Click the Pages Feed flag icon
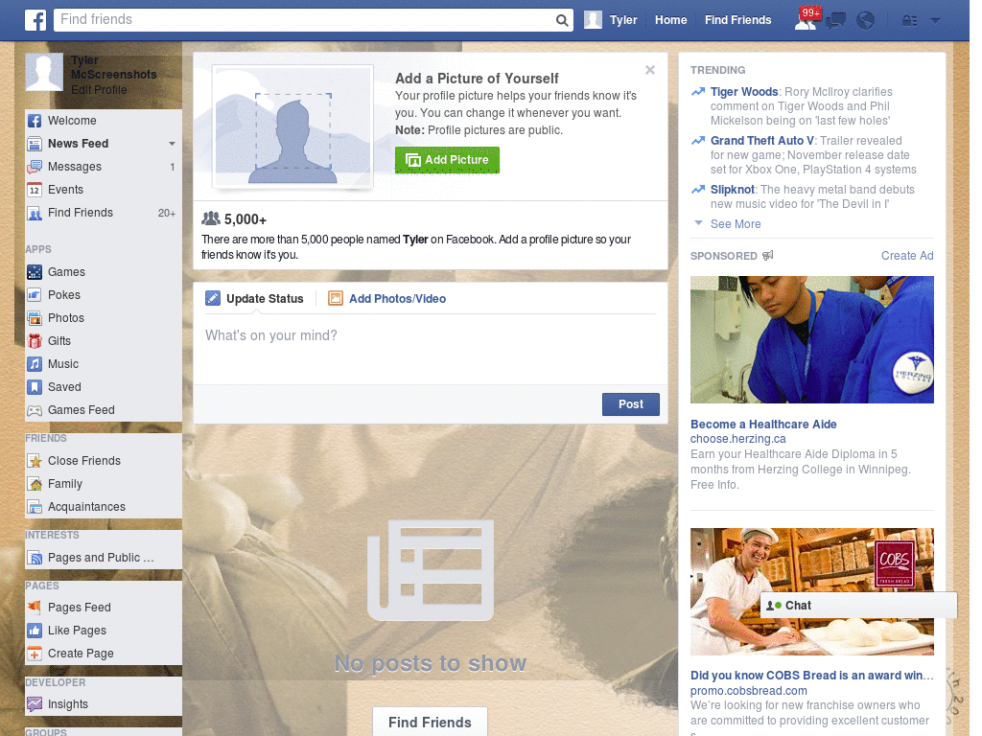The width and height of the screenshot is (982, 736). pos(35,607)
